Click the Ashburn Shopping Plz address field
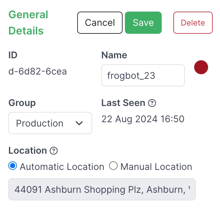The height and width of the screenshot is (210, 220). 102,189
